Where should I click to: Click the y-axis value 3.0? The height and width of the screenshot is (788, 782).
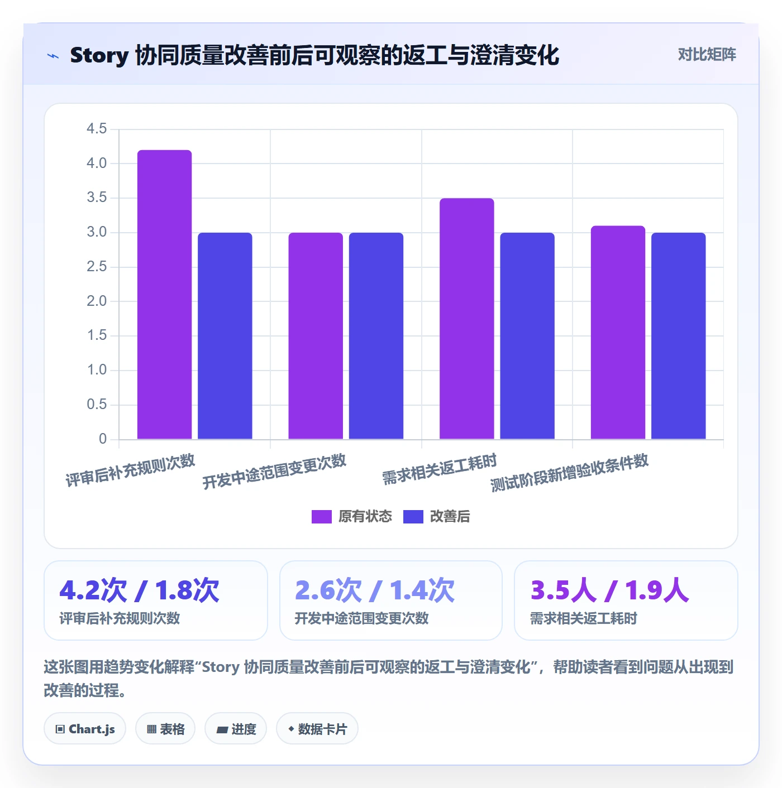tap(97, 232)
